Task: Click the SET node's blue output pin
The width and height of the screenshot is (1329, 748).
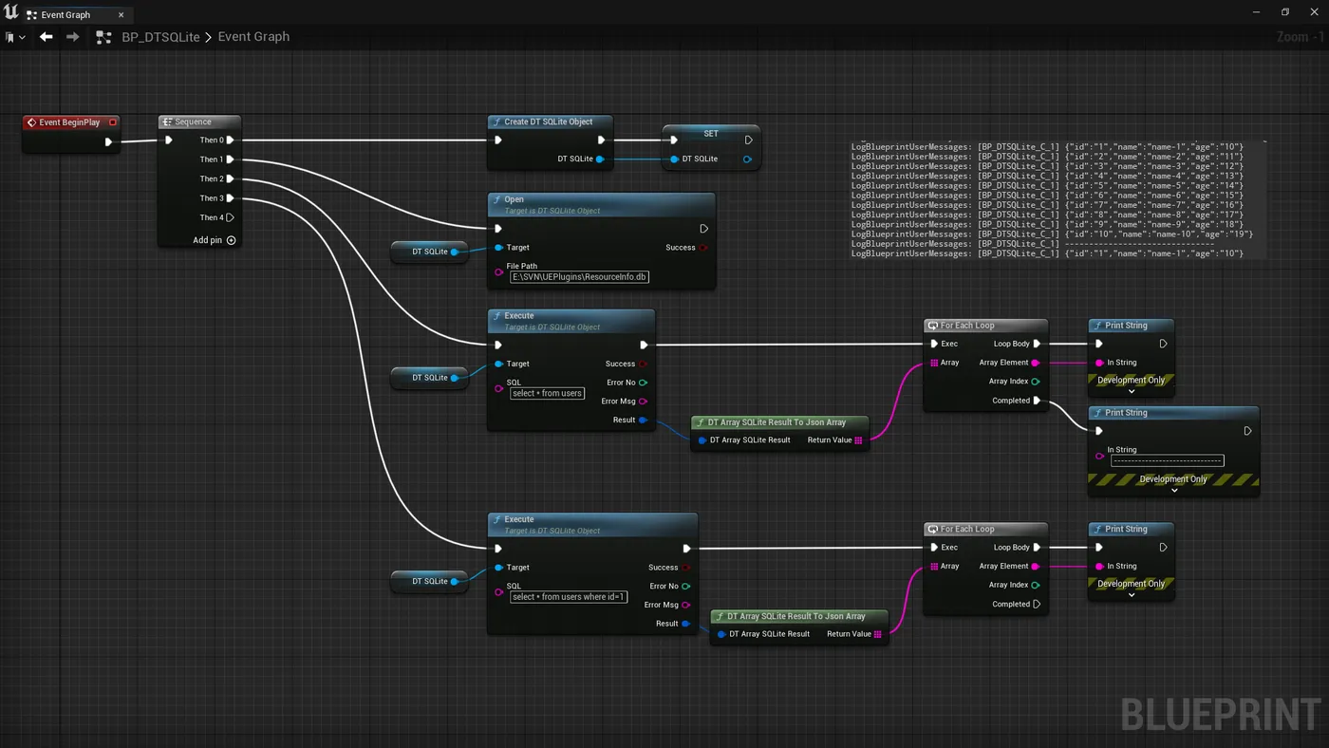Action: click(x=747, y=159)
